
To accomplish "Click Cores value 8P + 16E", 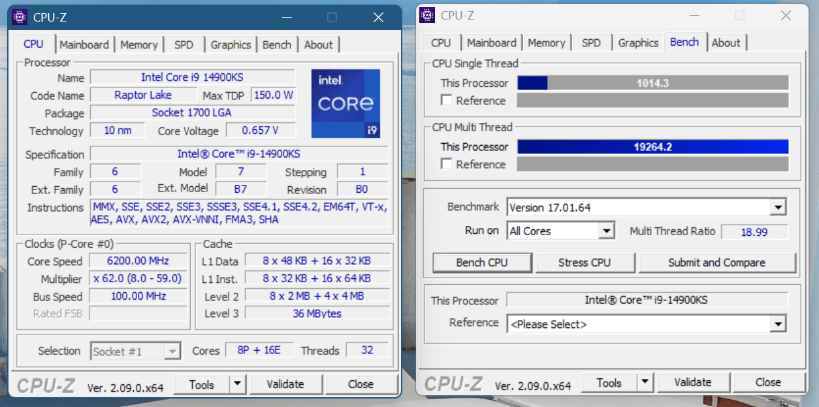I will 260,350.
